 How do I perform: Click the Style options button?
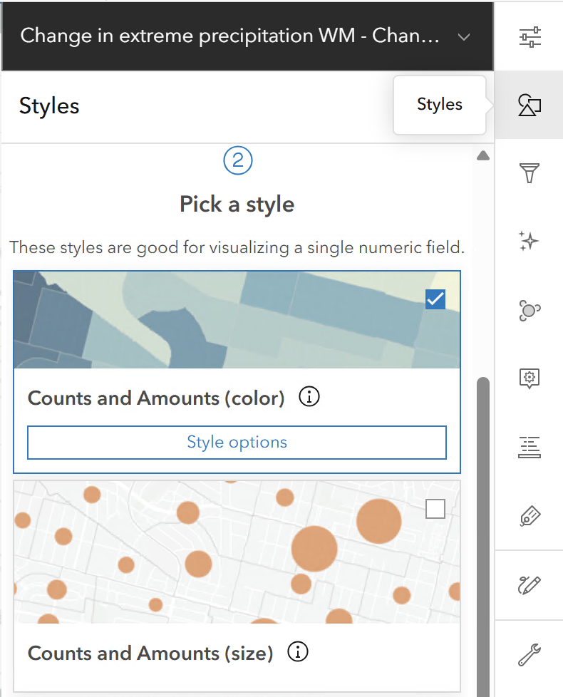point(237,443)
